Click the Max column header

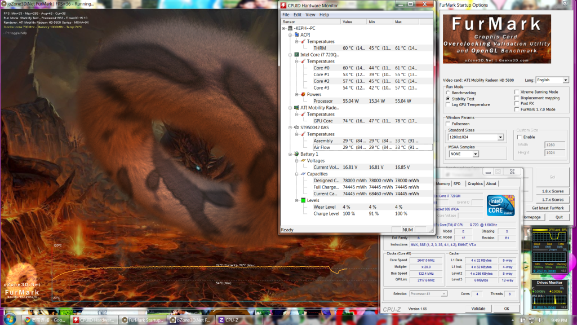point(406,22)
